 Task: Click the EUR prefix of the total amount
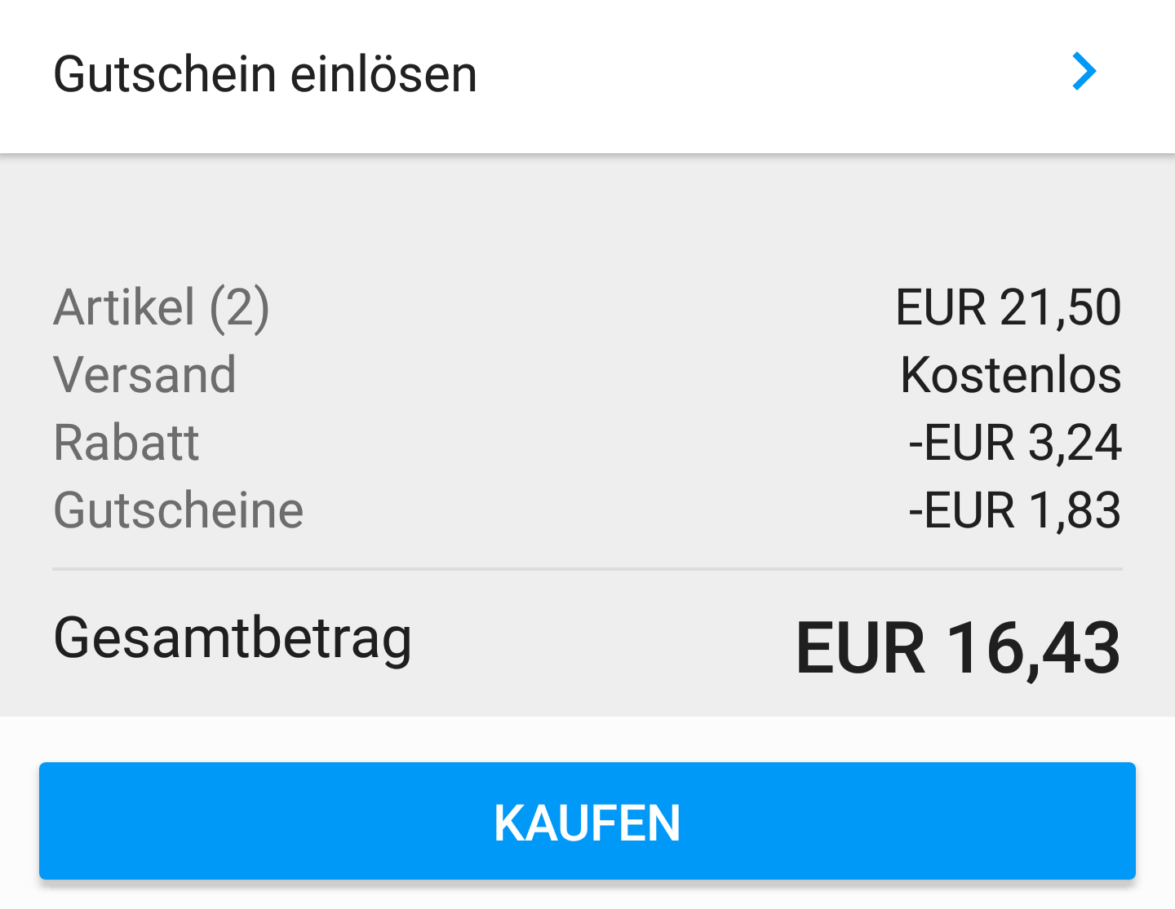click(x=860, y=648)
